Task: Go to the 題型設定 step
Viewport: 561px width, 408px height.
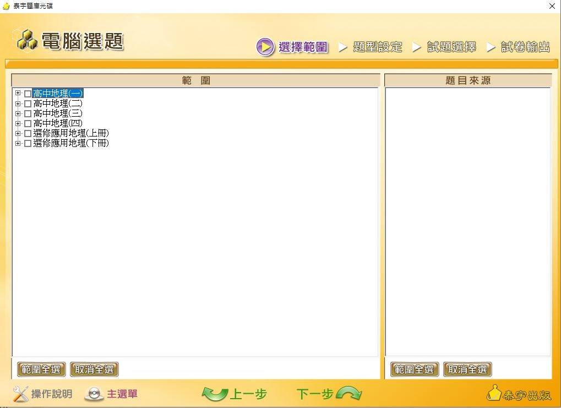Action: click(378, 47)
